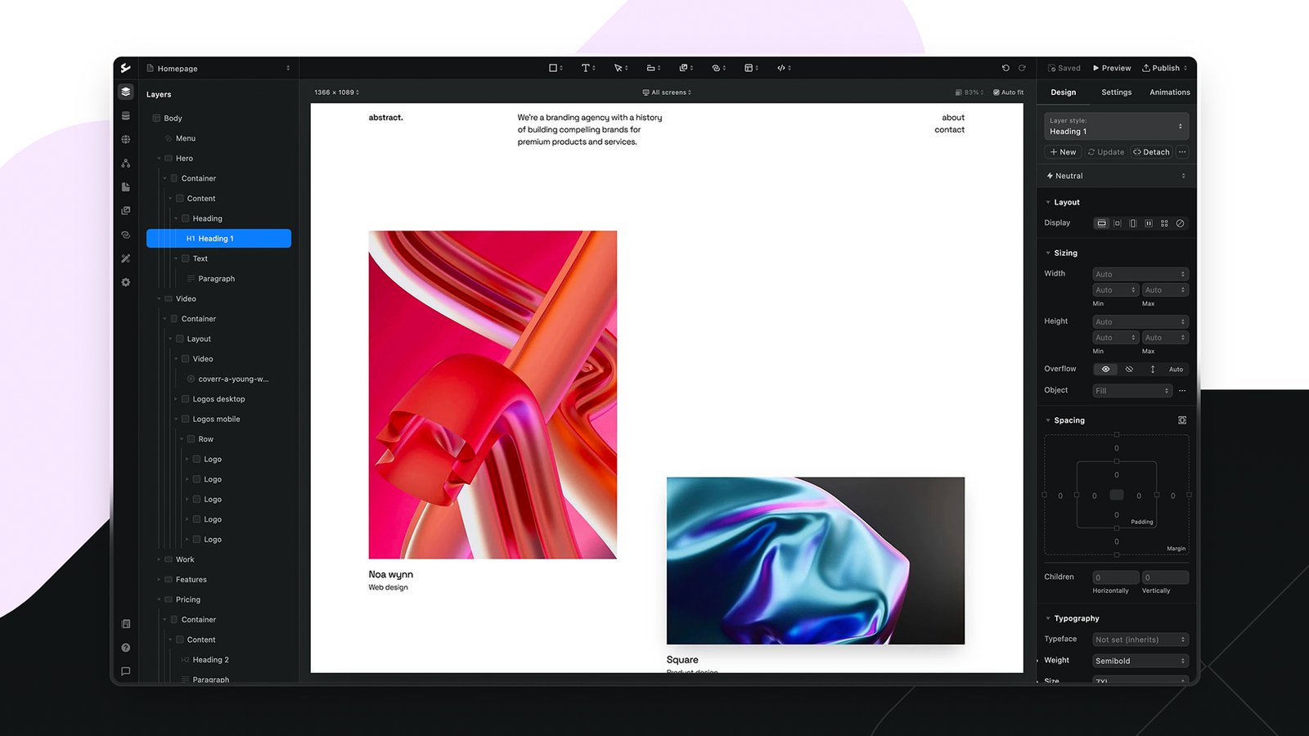Click the undo arrow icon
The height and width of the screenshot is (736, 1309).
[1005, 68]
